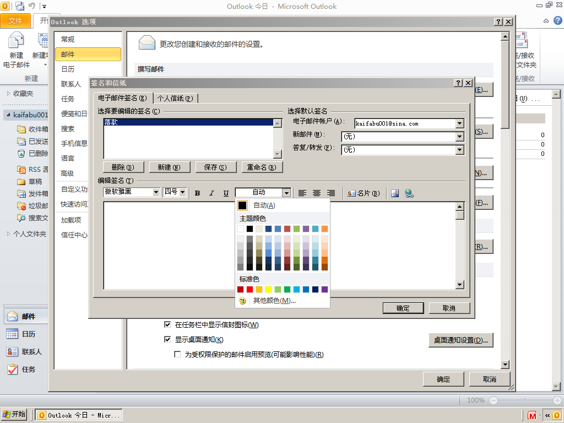Align signature text left

(302, 193)
